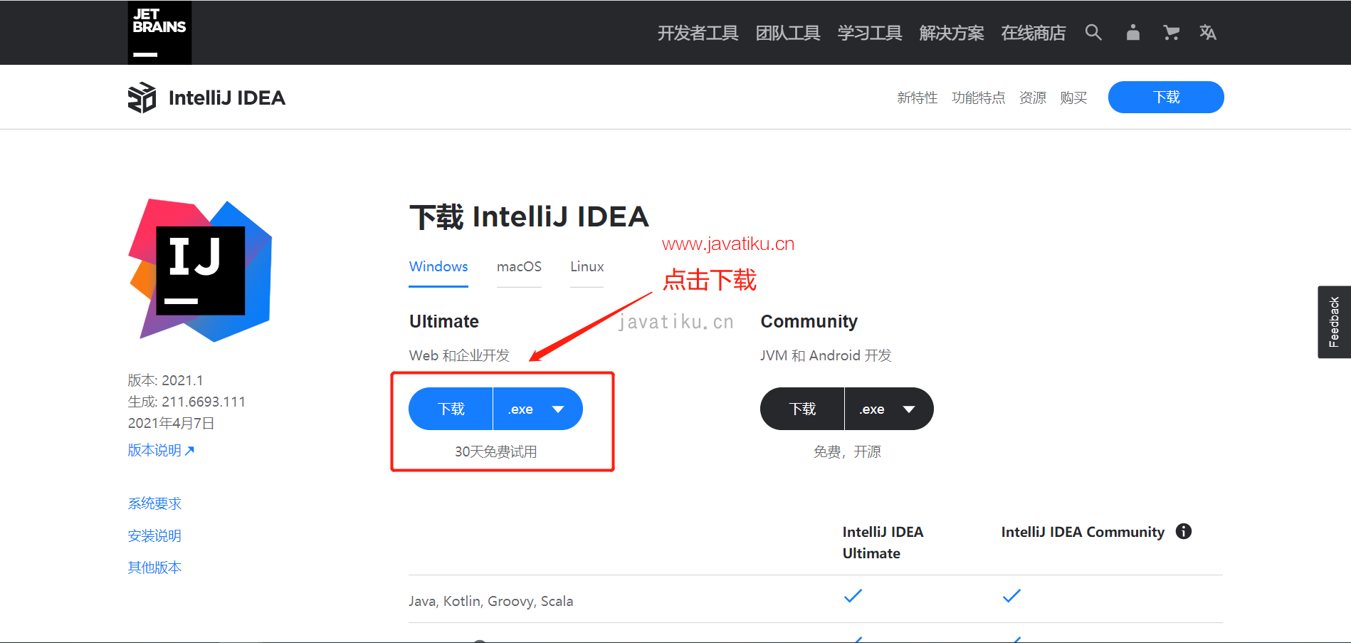
Task: Click the JetBrains logo
Action: click(159, 33)
